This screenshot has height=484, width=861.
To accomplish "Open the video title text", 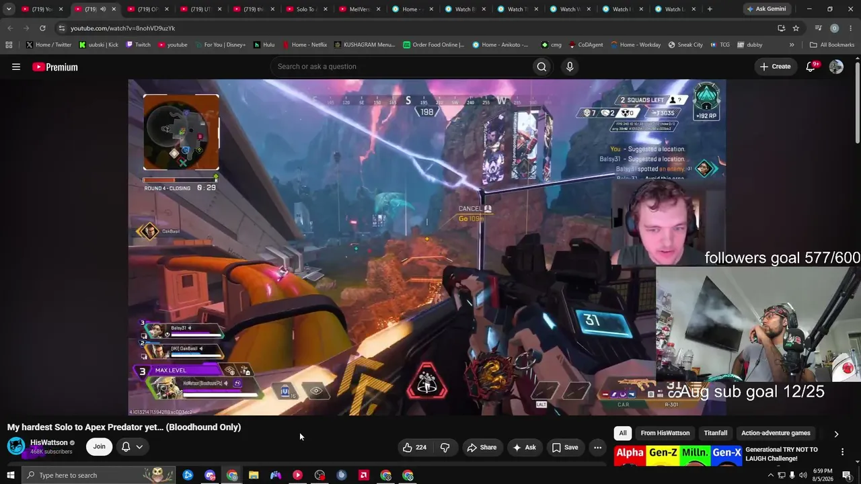I will click(x=124, y=428).
